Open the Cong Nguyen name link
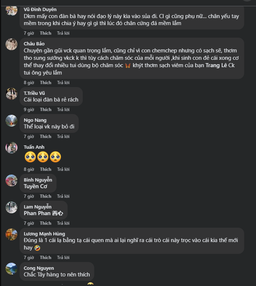256x286 pixels. [39, 268]
